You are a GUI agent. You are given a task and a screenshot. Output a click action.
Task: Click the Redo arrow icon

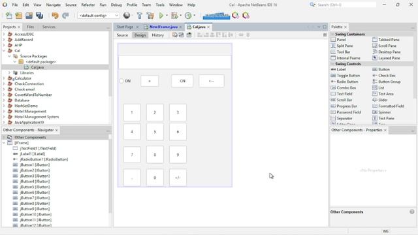coord(65,16)
